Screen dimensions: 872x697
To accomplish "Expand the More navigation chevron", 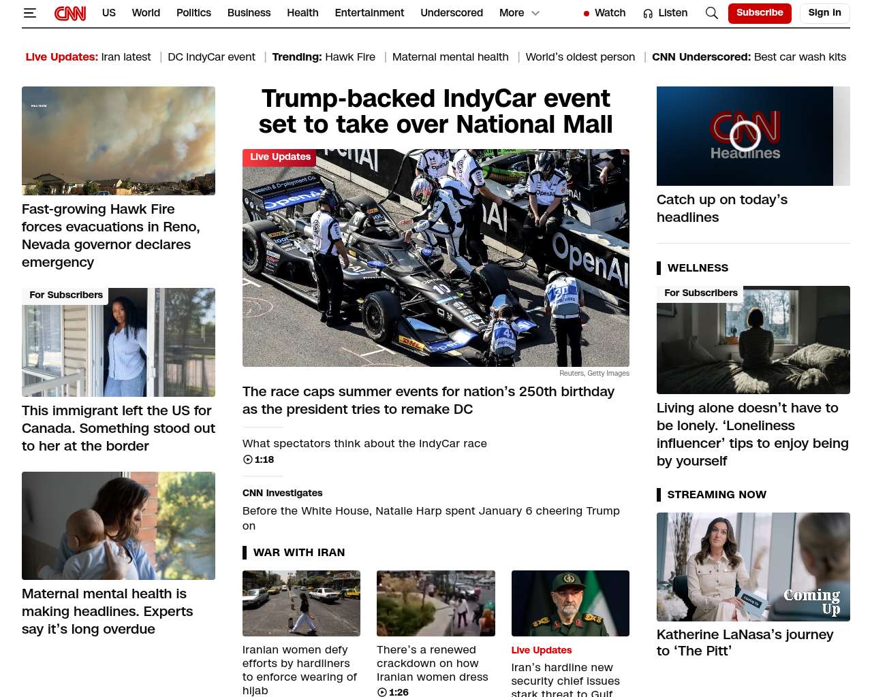I will pyautogui.click(x=535, y=13).
